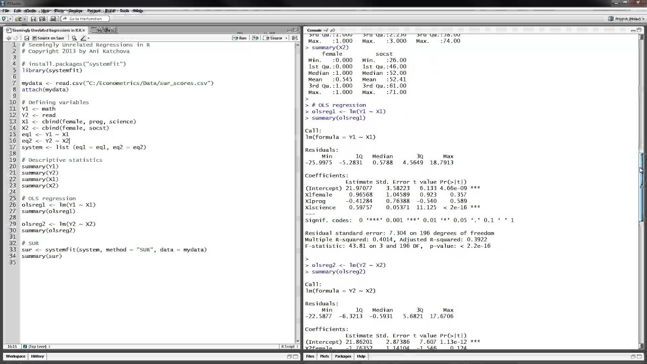This screenshot has height=364, width=647.
Task: Click the Run button
Action: pyautogui.click(x=240, y=38)
